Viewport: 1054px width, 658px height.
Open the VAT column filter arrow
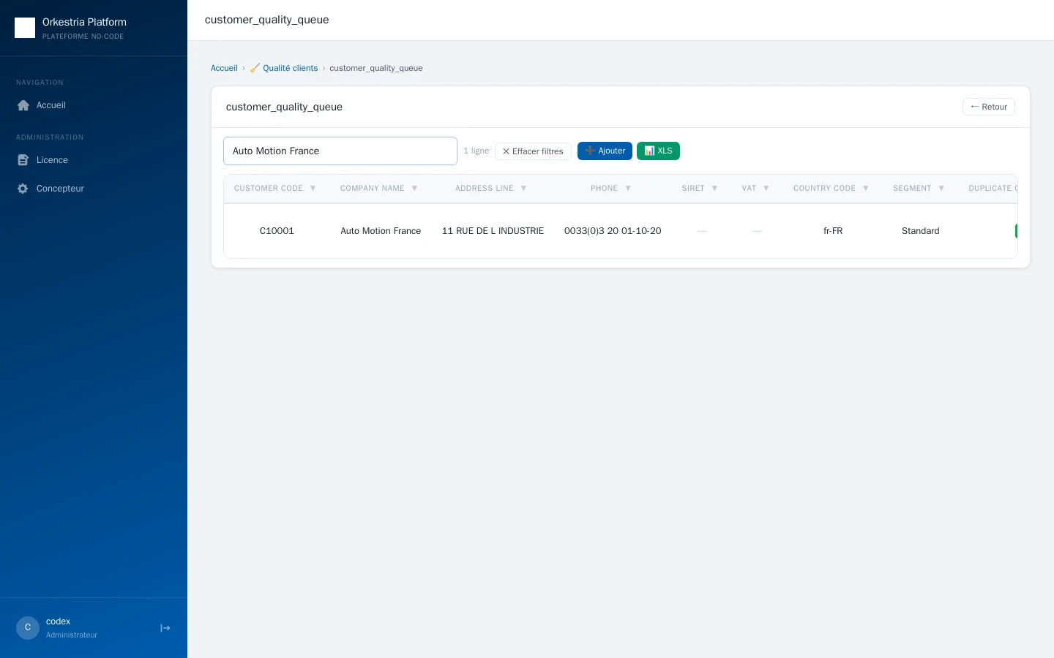[766, 189]
